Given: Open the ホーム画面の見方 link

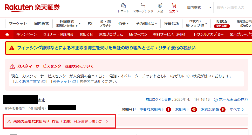Looking at the screenshot, I should click(x=233, y=100).
